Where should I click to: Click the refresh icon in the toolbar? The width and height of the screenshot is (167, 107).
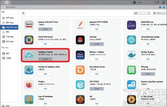(23, 13)
